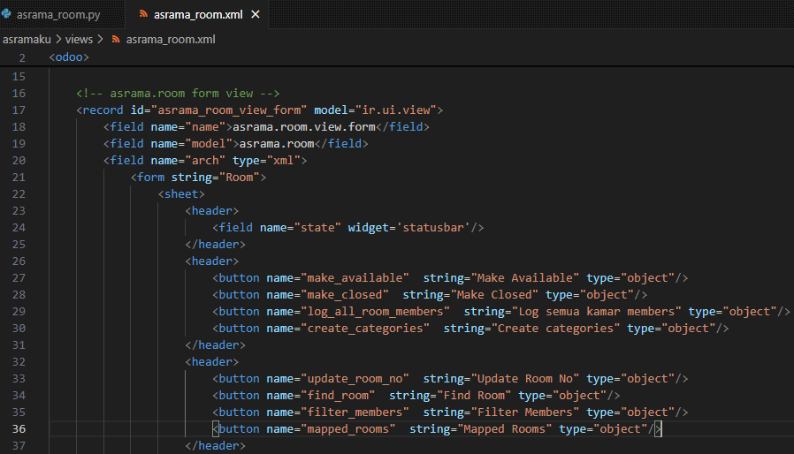The width and height of the screenshot is (794, 454).
Task: Click the </header> tag on line 37
Action: (215, 445)
